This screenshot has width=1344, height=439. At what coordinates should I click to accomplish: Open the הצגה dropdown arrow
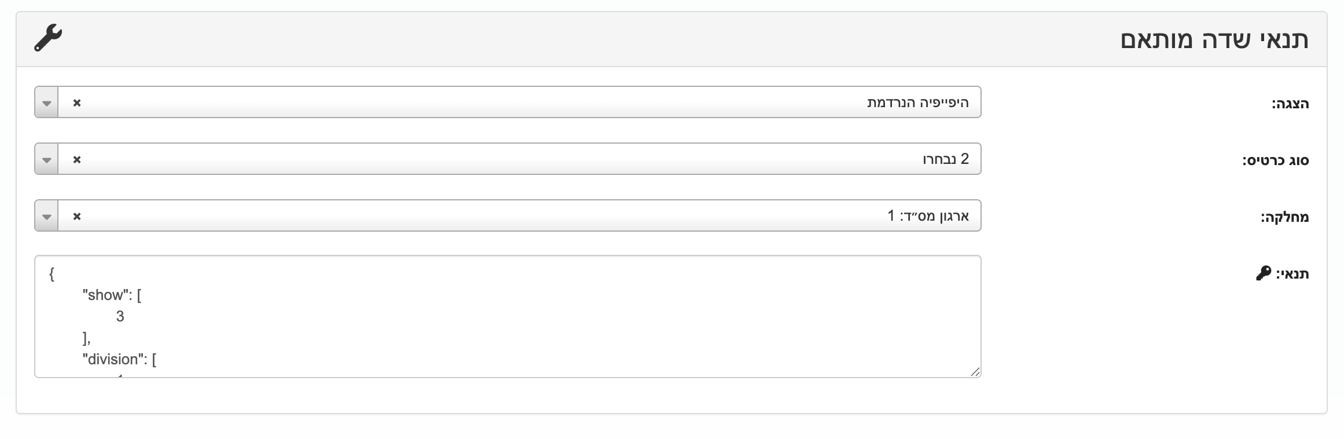47,103
